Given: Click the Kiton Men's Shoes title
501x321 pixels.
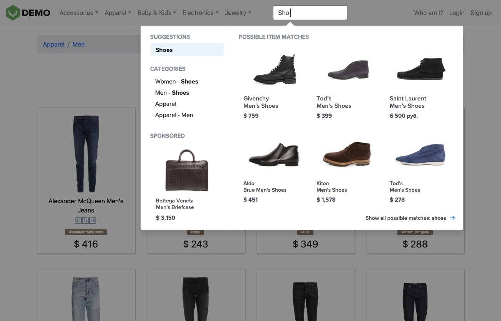Looking at the screenshot, I should pos(332,187).
